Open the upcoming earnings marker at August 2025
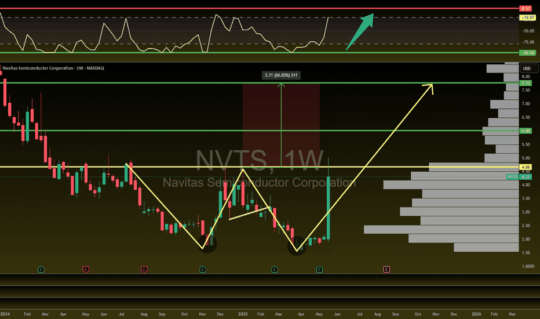The width and height of the screenshot is (540, 319). point(386,269)
